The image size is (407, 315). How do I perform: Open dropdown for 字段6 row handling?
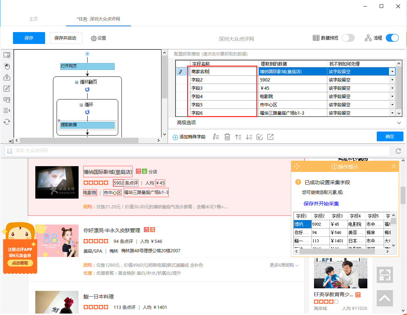pos(392,113)
